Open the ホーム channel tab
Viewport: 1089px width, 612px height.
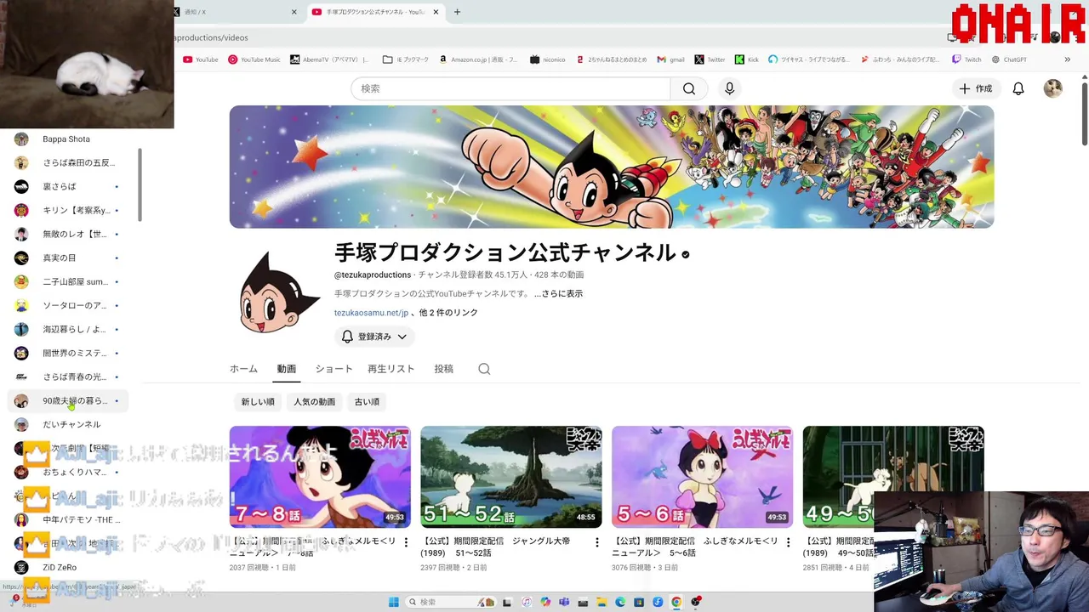(x=243, y=369)
